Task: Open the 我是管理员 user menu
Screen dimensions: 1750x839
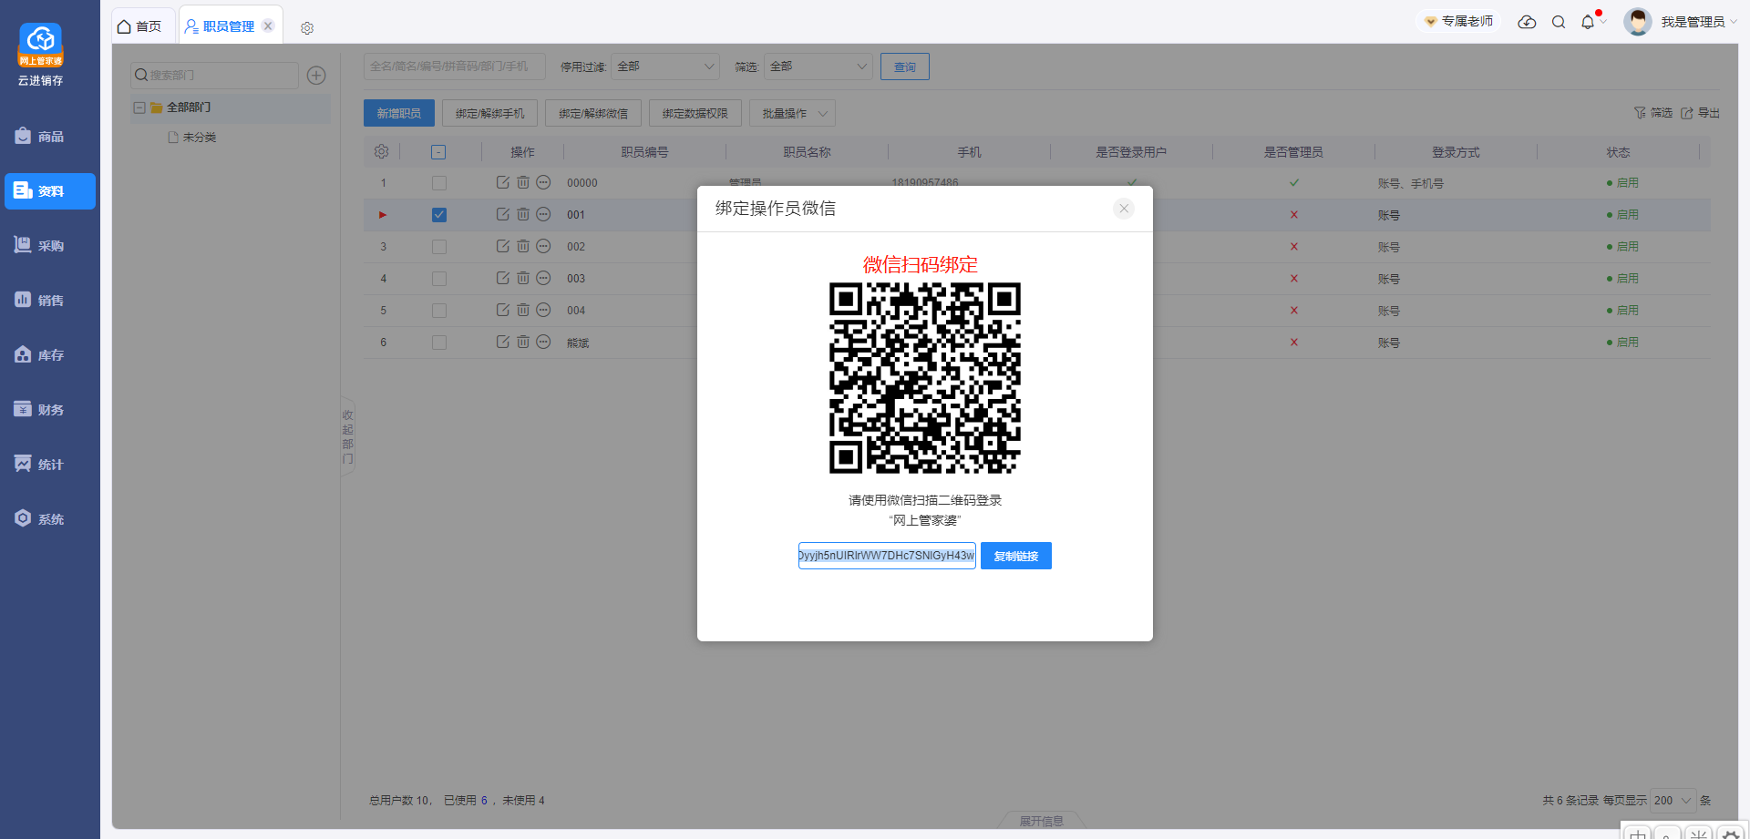Action: [x=1681, y=22]
